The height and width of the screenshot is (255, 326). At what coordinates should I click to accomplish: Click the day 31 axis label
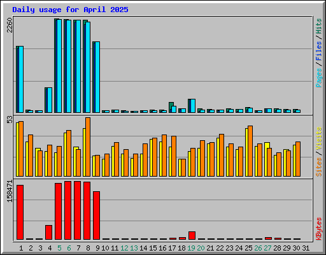point(306,248)
